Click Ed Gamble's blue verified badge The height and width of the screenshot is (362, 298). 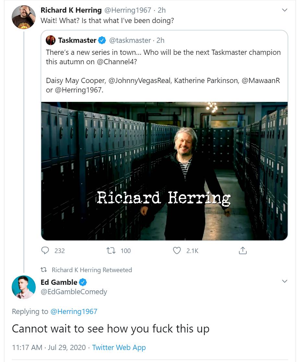(x=83, y=282)
